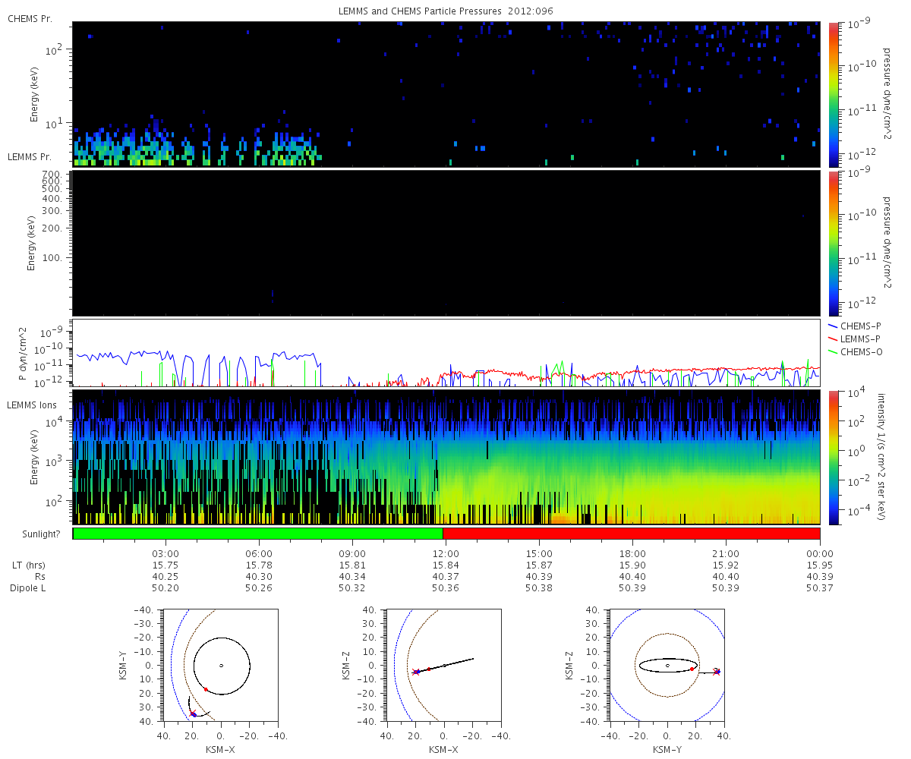
Task: Click the KSM-Y versus KSM-Z orbit plot
Action: pyautogui.click(x=667, y=665)
